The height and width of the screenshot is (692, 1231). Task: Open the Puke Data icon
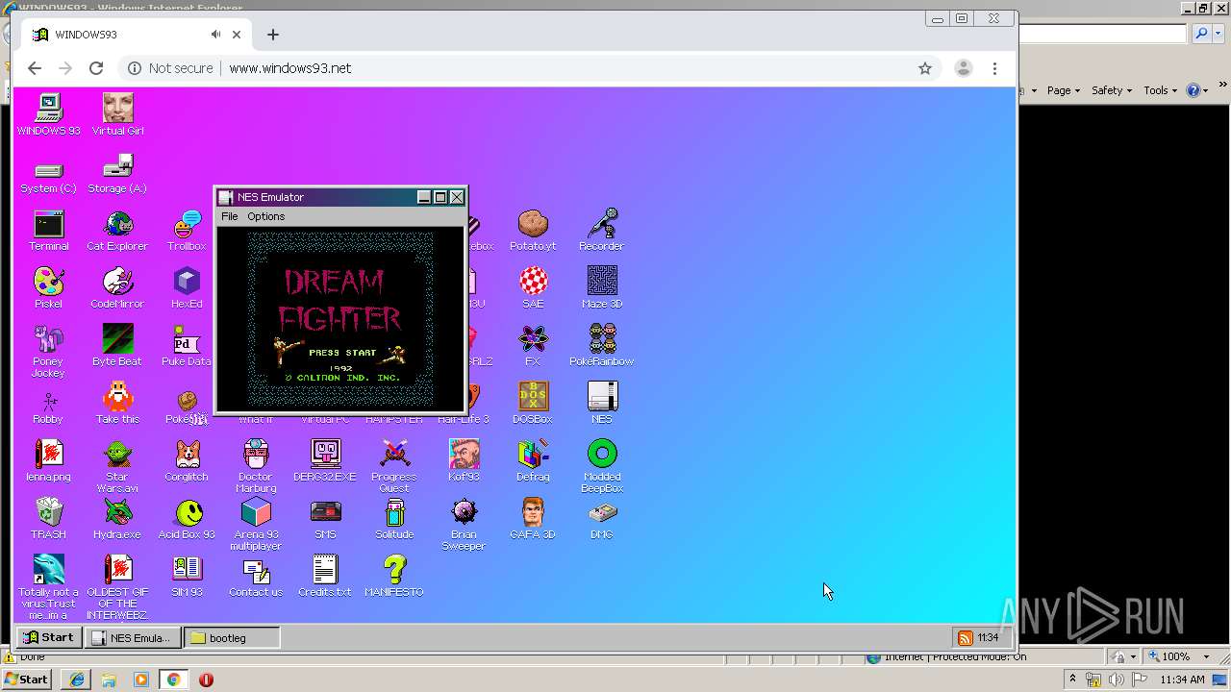pos(187,346)
